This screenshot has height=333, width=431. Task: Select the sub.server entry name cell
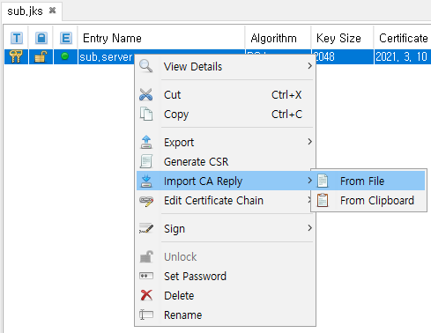click(106, 57)
